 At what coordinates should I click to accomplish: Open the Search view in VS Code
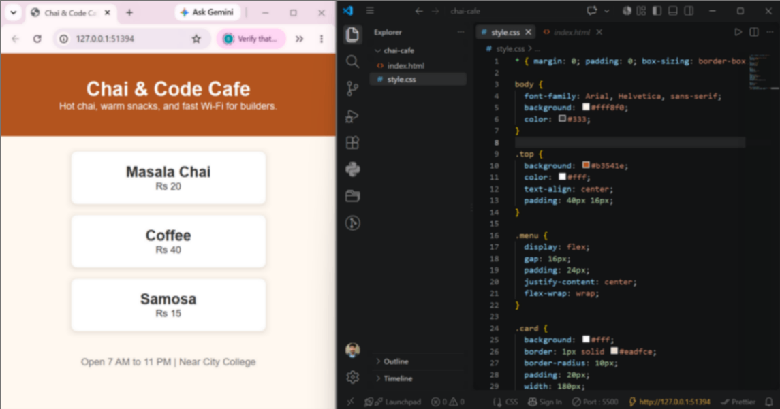pos(353,62)
